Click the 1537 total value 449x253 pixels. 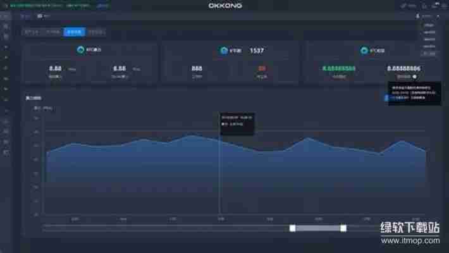pos(257,51)
